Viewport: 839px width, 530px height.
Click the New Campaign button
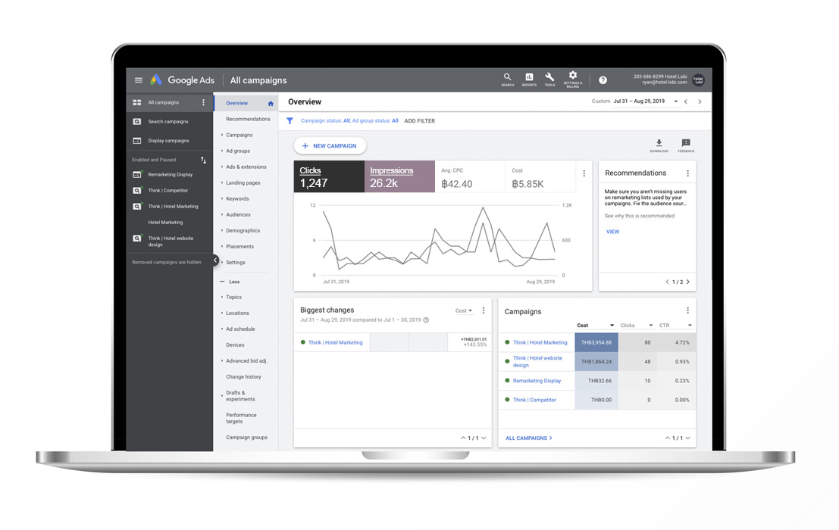pos(330,146)
